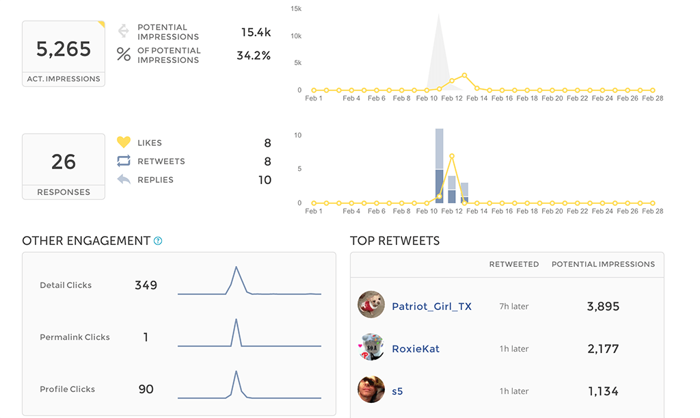Click Patriot_Girl_TX's dog avatar

[x=371, y=306]
